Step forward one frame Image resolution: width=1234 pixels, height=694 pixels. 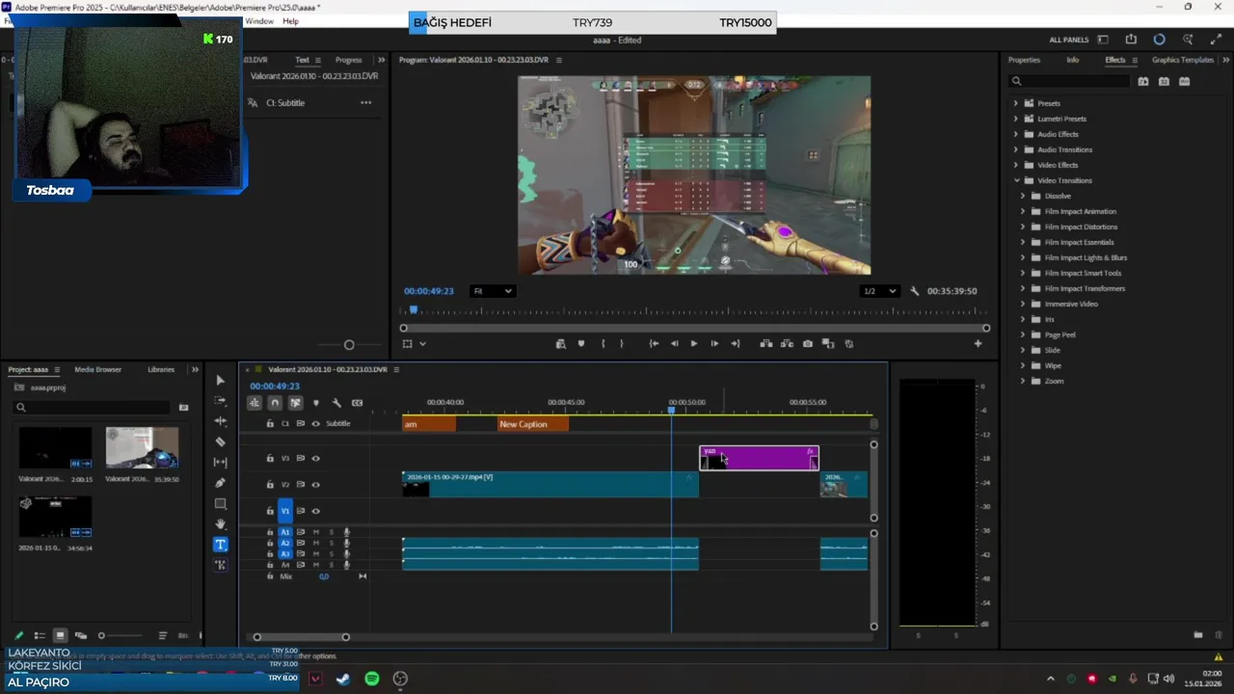[713, 344]
